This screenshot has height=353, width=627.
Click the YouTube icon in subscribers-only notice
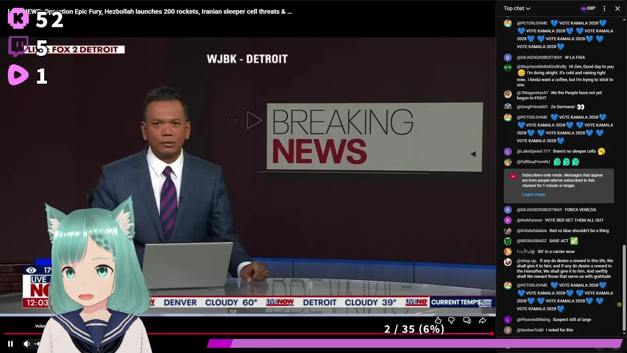[x=512, y=176]
